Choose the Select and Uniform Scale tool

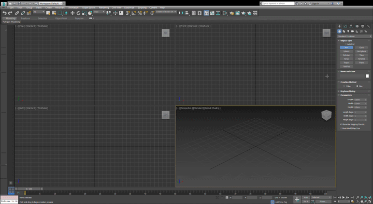[x=84, y=13]
